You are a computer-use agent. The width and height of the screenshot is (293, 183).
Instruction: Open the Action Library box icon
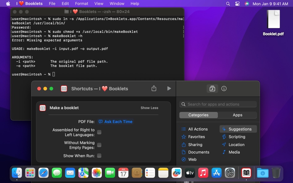pos(212,88)
